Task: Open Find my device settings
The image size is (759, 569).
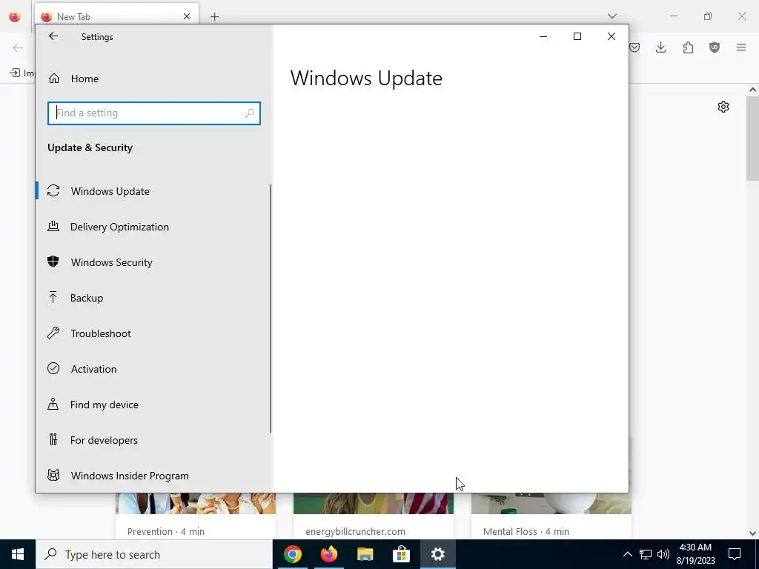Action: click(153, 405)
